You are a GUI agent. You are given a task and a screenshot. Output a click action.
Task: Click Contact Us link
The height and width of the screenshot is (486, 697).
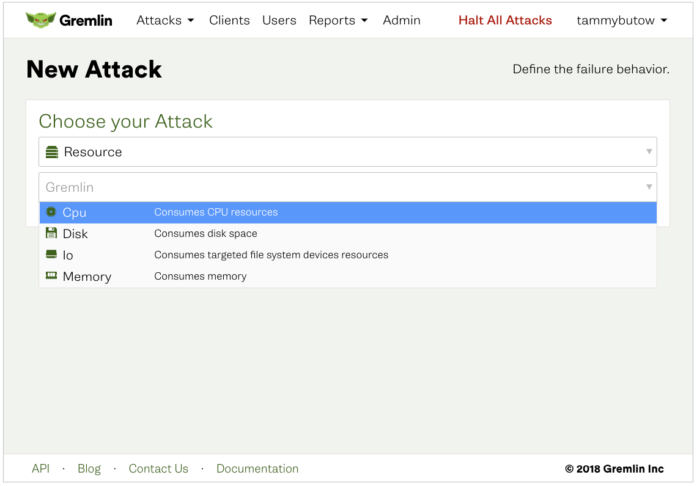[158, 469]
